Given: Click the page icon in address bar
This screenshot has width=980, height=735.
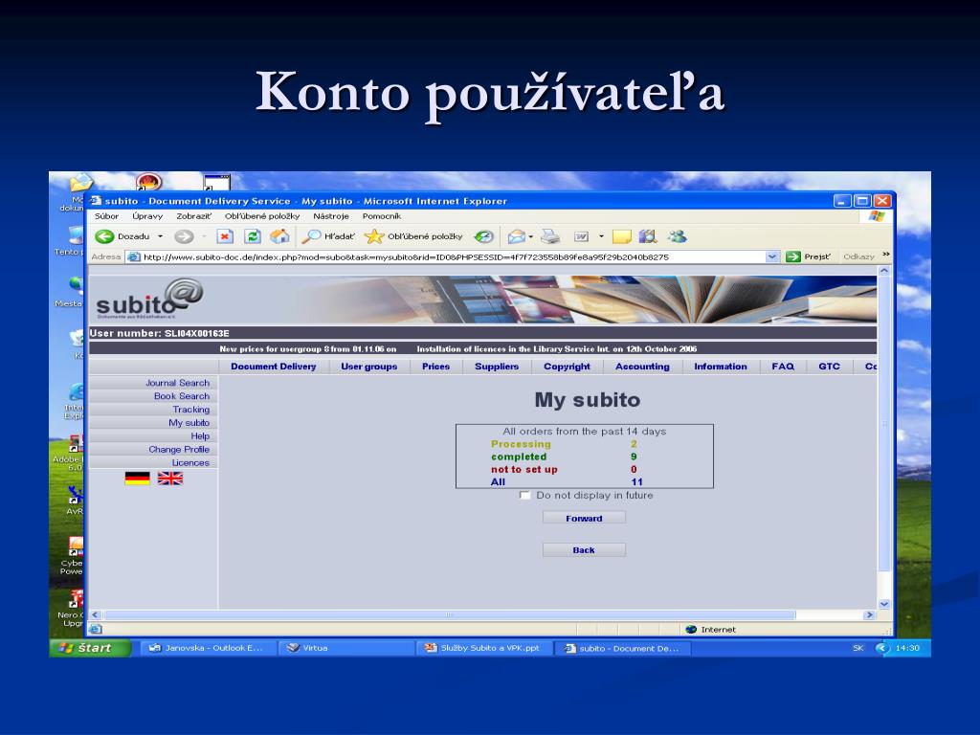Looking at the screenshot, I should tap(134, 256).
